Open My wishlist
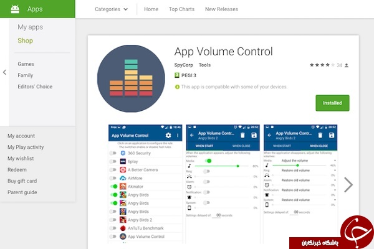This screenshot has width=374, height=249. (21, 159)
